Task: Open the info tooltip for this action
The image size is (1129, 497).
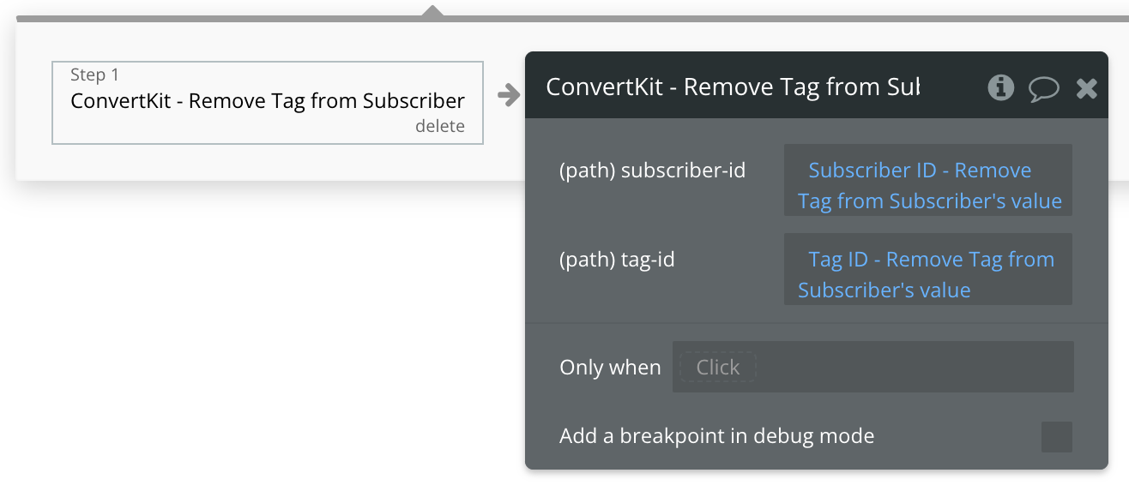Action: (x=1000, y=87)
